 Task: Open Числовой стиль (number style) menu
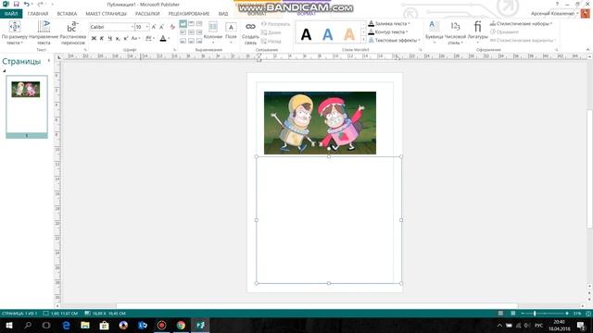click(455, 32)
